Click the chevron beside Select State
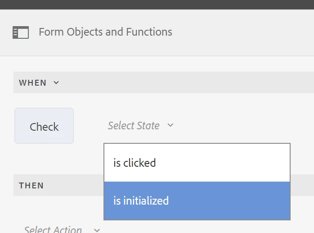Viewport: 314px width, 233px height. (170, 126)
